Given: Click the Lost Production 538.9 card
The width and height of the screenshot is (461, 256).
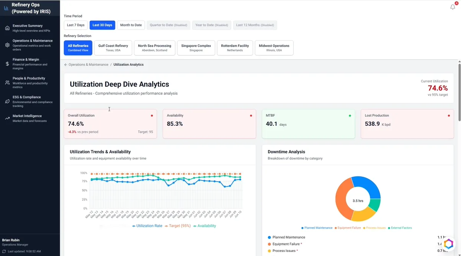Looking at the screenshot, I should (x=407, y=124).
